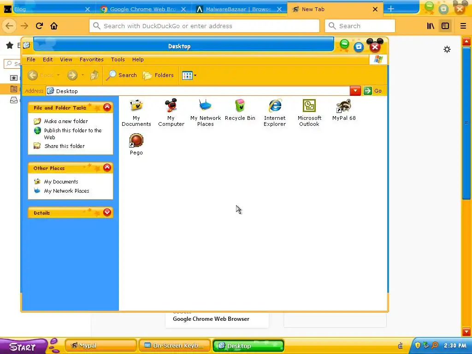472x354 pixels.
Task: Switch to Mypal taskbar button
Action: 101,346
